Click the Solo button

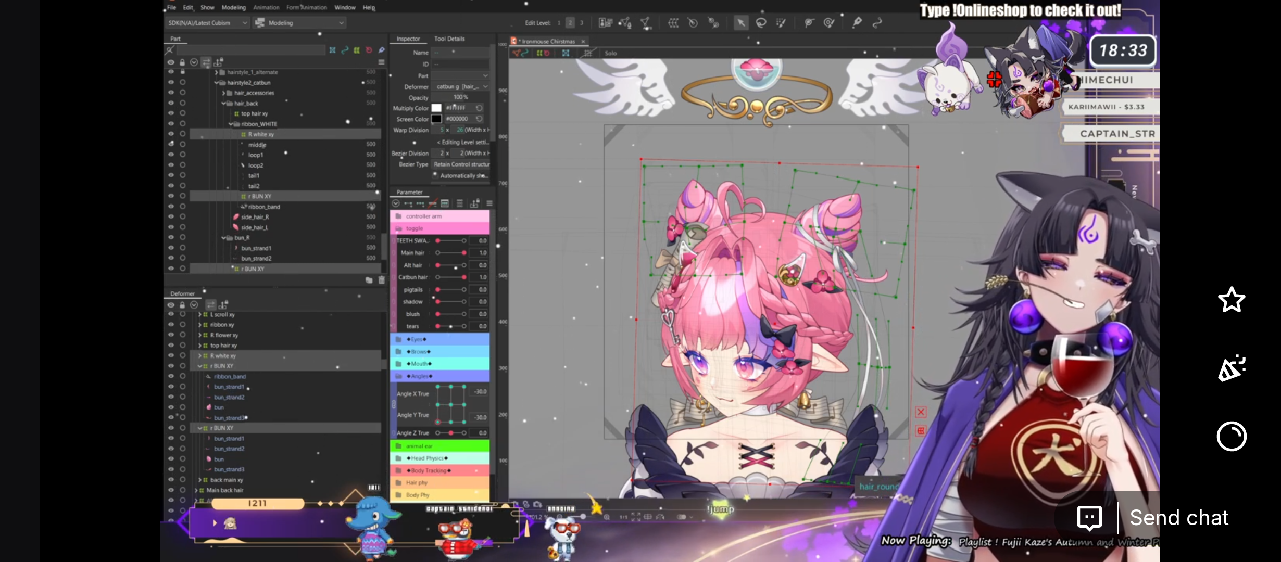tap(610, 53)
